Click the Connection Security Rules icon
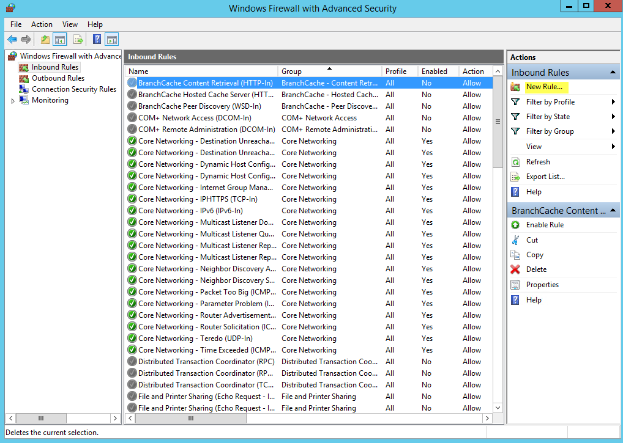Screen dimensions: 623x443 (x=24, y=89)
